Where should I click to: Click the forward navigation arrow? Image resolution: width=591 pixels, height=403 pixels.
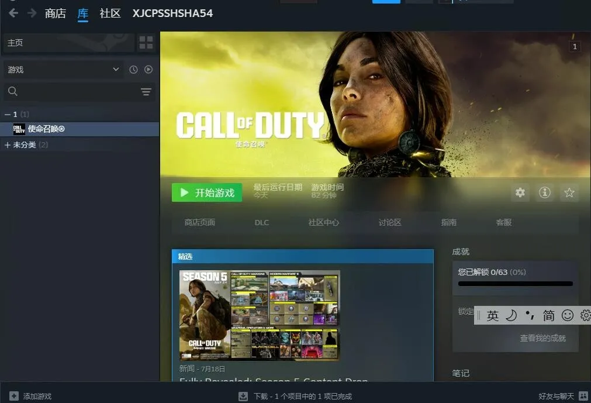click(x=32, y=13)
